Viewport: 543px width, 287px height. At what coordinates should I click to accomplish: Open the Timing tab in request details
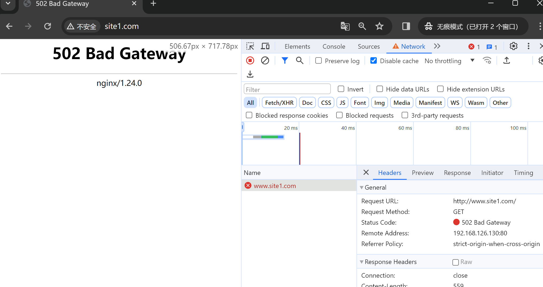(523, 173)
